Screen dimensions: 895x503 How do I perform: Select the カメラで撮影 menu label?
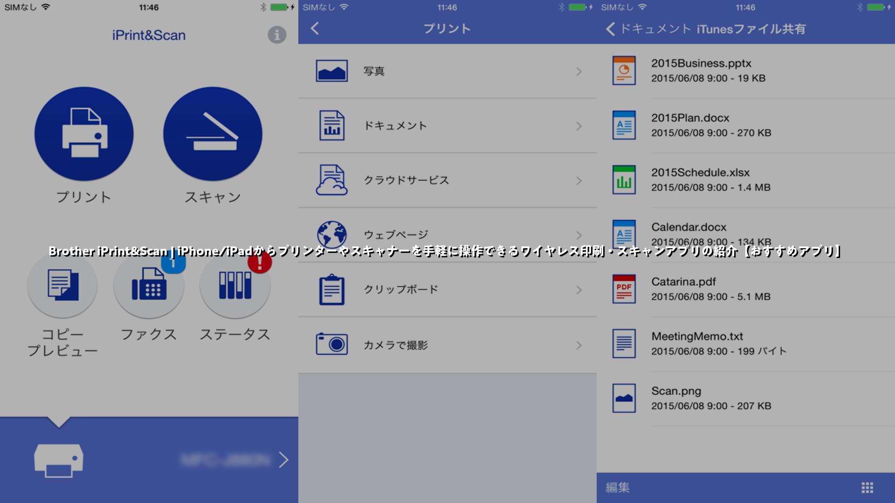[x=396, y=345]
